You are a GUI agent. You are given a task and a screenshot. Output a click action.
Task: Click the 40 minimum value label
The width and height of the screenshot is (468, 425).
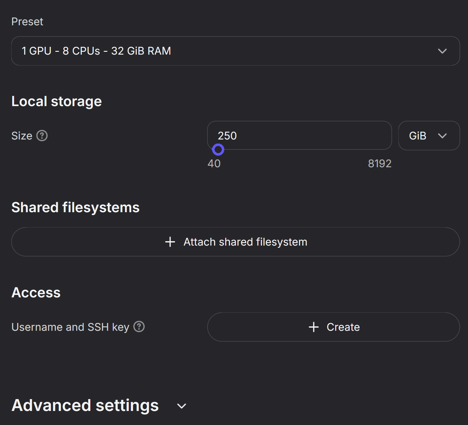[215, 163]
